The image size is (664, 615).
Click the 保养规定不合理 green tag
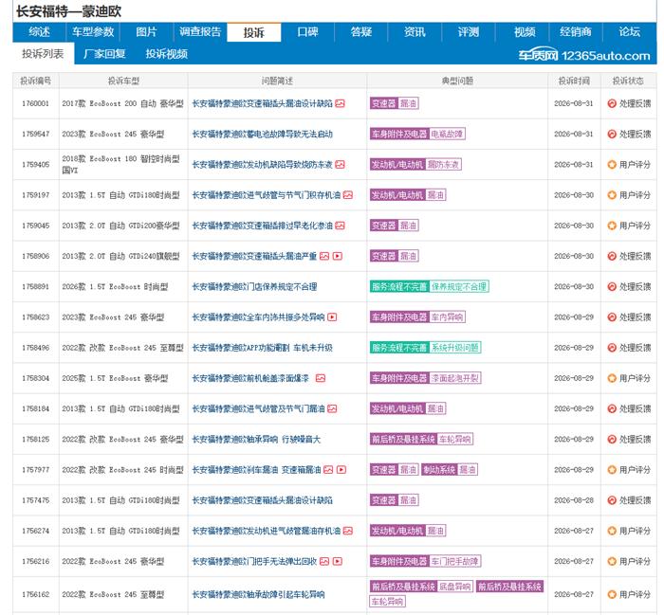pos(459,286)
